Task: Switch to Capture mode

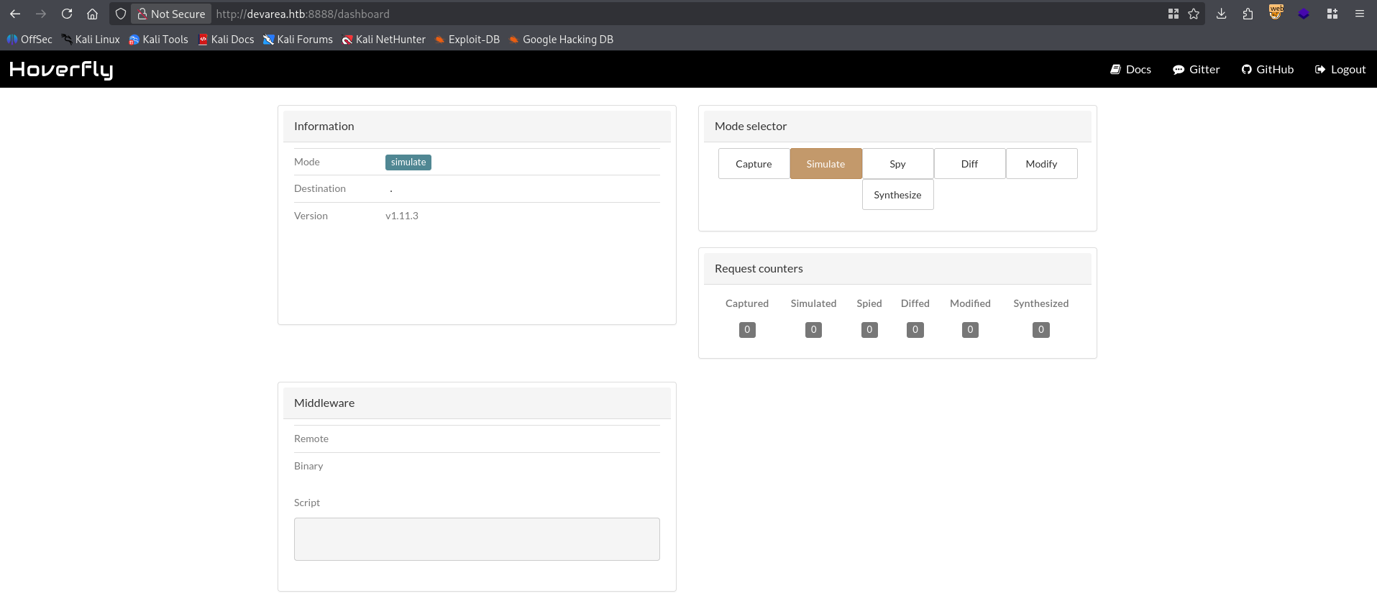Action: (x=754, y=164)
